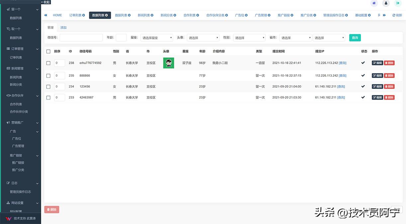The width and height of the screenshot is (406, 224).
Task: Check the select-all checkbox in table header
Action: [48, 51]
